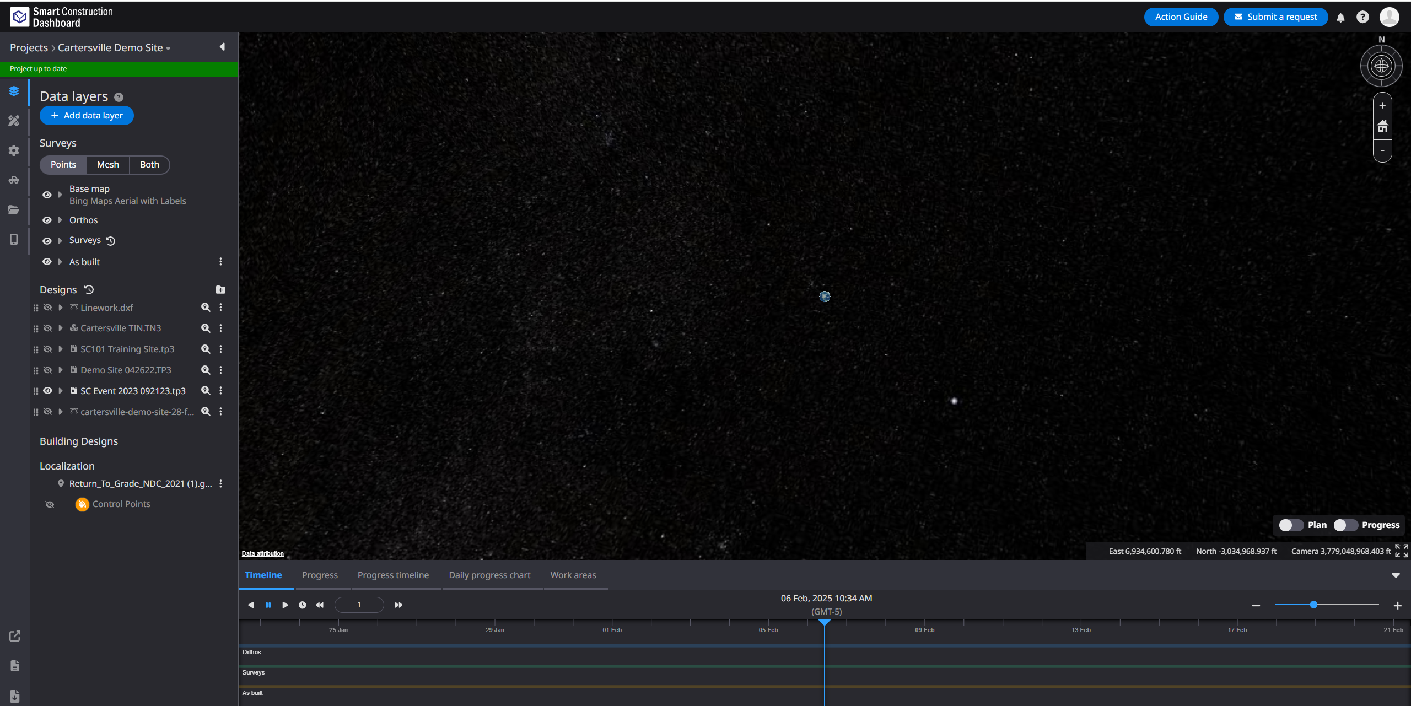Screen dimensions: 1411x706
Task: Expand the Base map layer
Action: coord(60,195)
